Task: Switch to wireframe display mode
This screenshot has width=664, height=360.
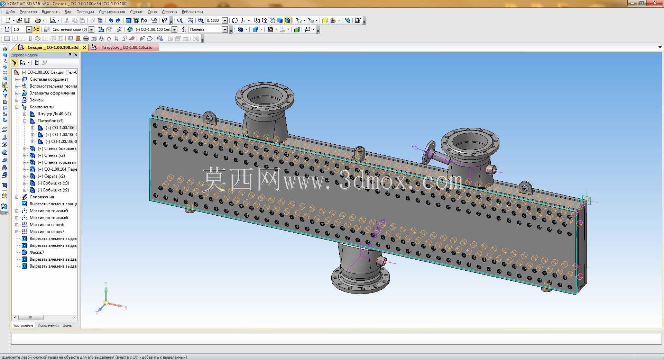Action: point(257,20)
